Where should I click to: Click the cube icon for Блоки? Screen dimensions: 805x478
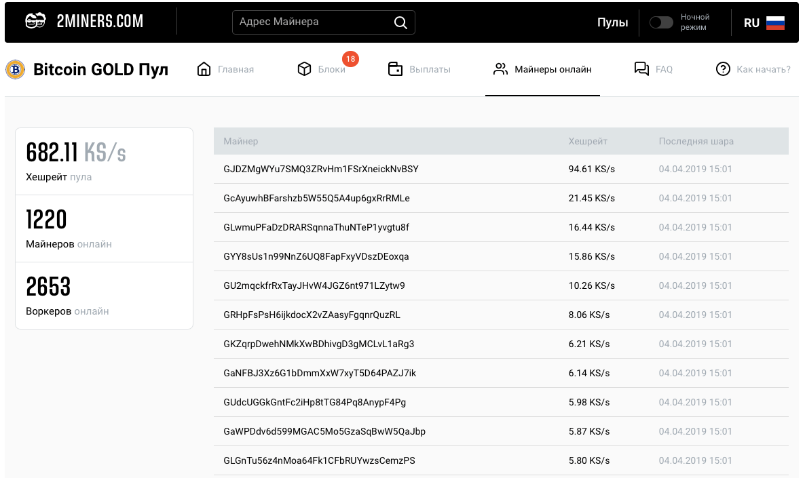(x=304, y=69)
